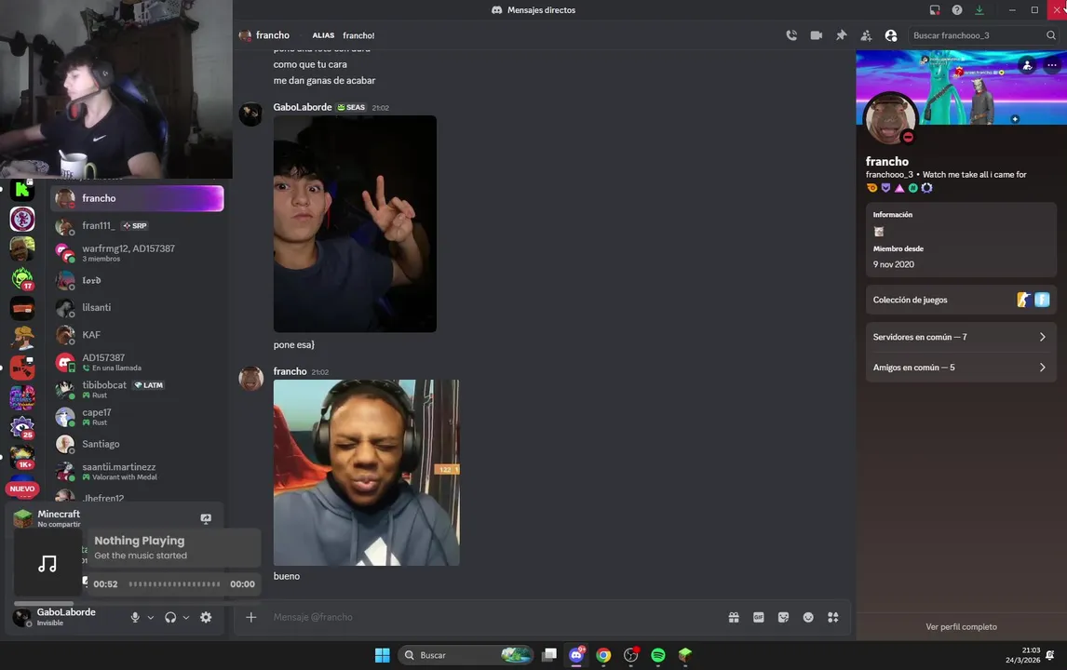The image size is (1067, 670).
Task: Open Task View from the taskbar
Action: [549, 655]
